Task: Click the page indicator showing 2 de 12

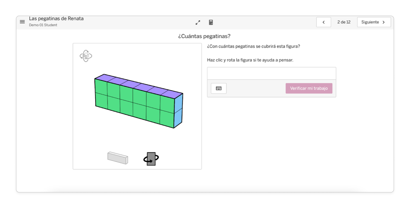Action: (344, 22)
